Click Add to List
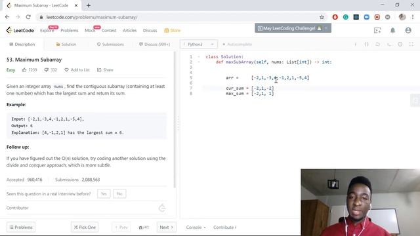Image resolution: width=420 pixels, height=236 pixels. pyautogui.click(x=77, y=70)
